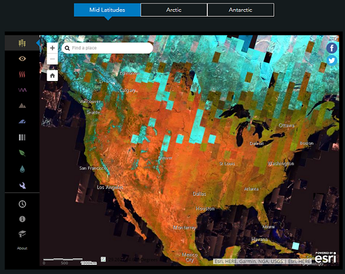Open the Arctic tab
The width and height of the screenshot is (345, 274).
coord(174,10)
